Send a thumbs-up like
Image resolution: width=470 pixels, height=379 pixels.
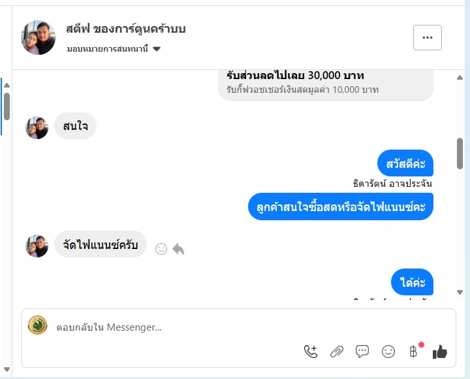[x=440, y=352]
